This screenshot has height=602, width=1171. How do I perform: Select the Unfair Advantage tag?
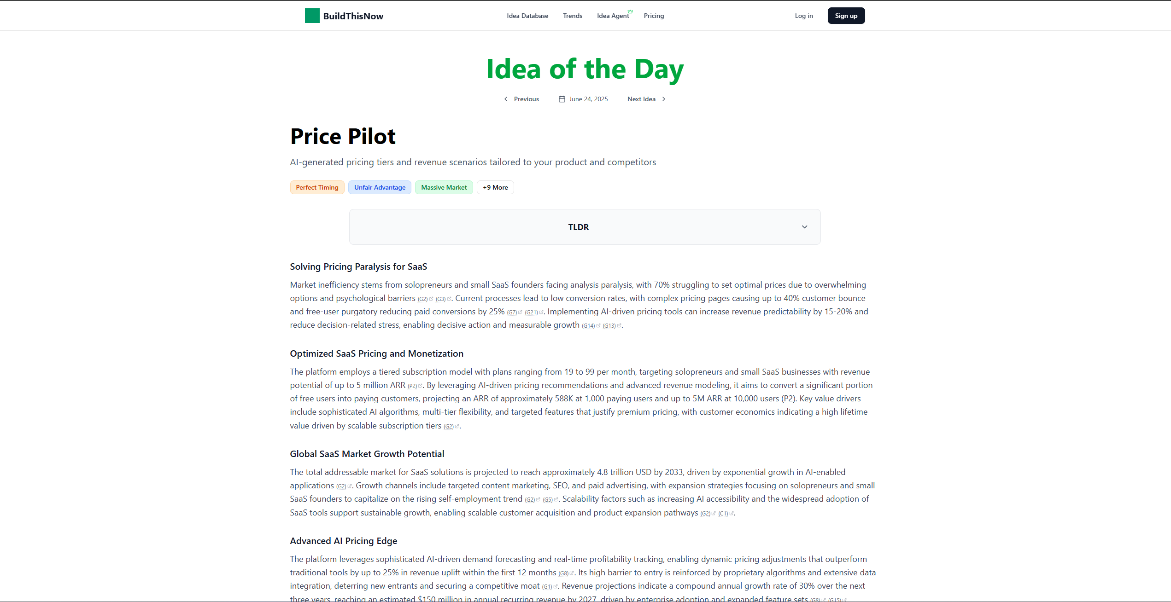[x=380, y=187]
